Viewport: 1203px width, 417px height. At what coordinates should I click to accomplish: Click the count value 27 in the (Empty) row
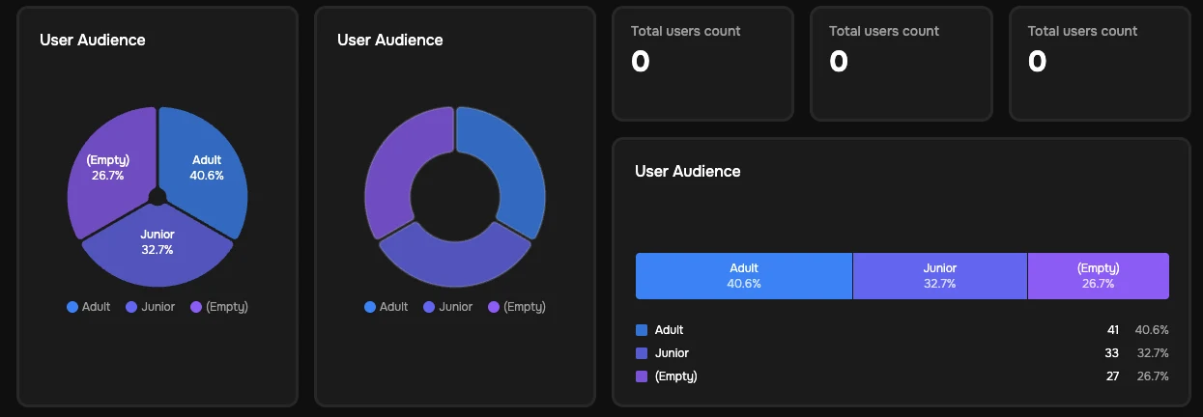tap(1112, 376)
